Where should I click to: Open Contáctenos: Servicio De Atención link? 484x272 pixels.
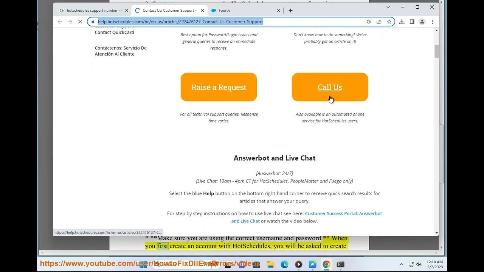tap(121, 51)
